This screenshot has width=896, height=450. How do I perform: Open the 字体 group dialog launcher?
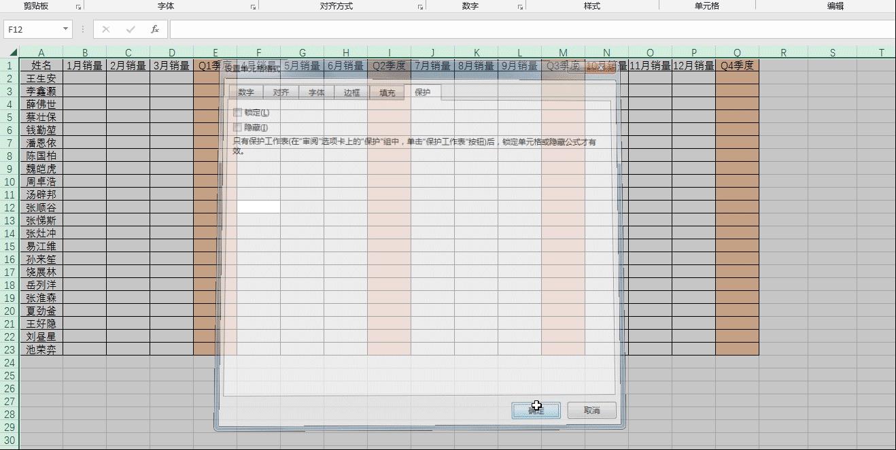point(253,6)
